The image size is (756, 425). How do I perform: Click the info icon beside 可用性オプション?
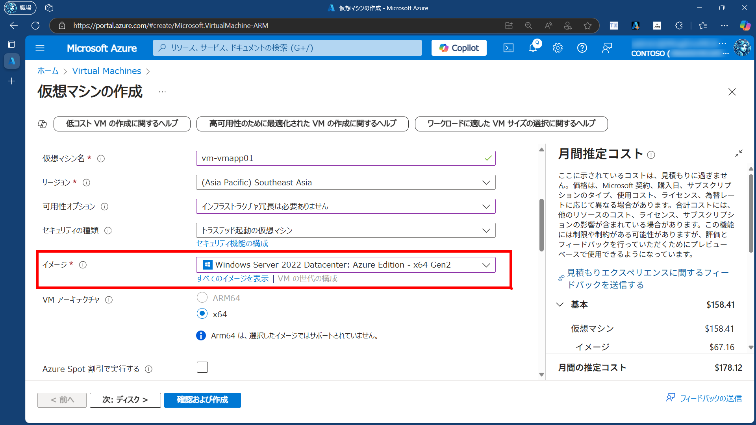pyautogui.click(x=104, y=207)
